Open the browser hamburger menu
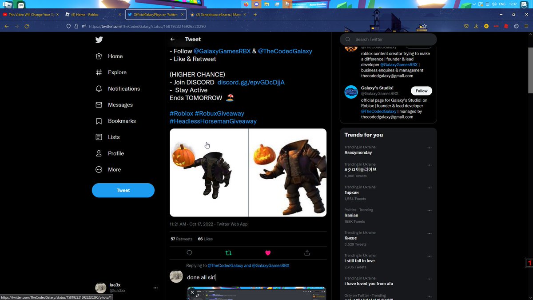This screenshot has height=300, width=533. (x=527, y=26)
